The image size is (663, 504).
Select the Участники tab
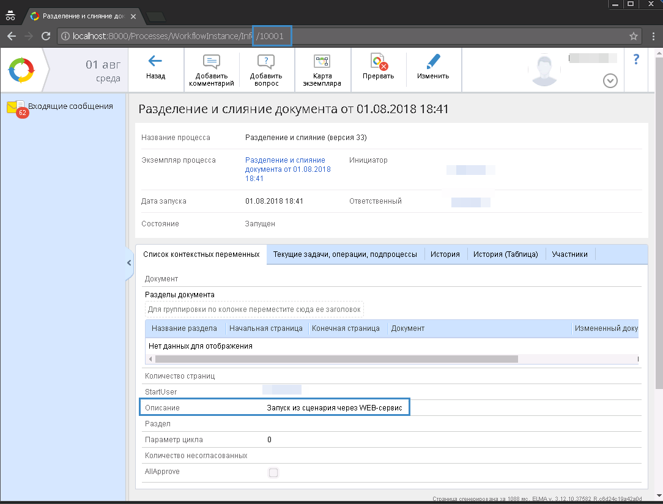(x=569, y=254)
